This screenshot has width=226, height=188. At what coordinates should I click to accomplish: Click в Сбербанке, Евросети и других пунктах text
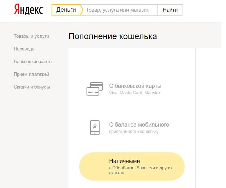pyautogui.click(x=141, y=170)
